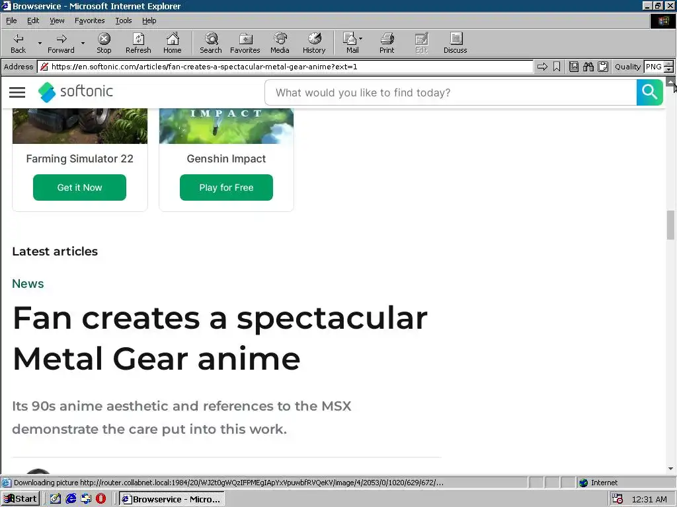This screenshot has width=677, height=507.
Task: Open the Favorites menu
Action: pyautogui.click(x=89, y=20)
